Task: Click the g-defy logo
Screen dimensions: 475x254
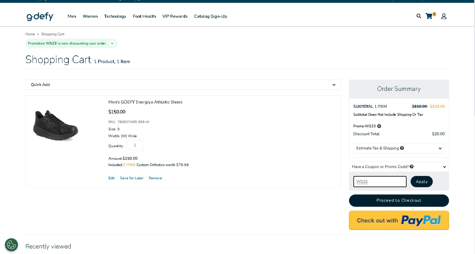Action: 41,16
